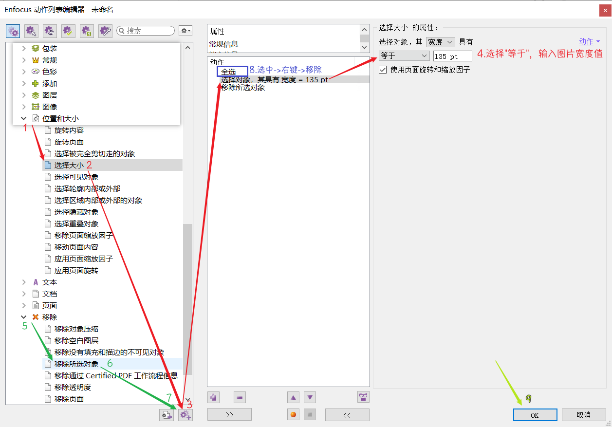
Task: Click the 取消 button
Action: [584, 415]
